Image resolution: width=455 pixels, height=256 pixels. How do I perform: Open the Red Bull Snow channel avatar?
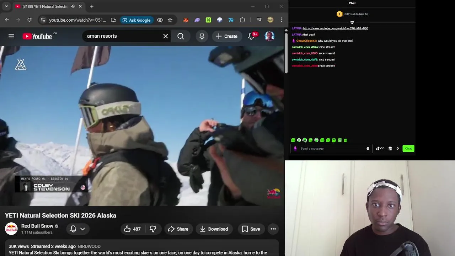click(x=11, y=229)
